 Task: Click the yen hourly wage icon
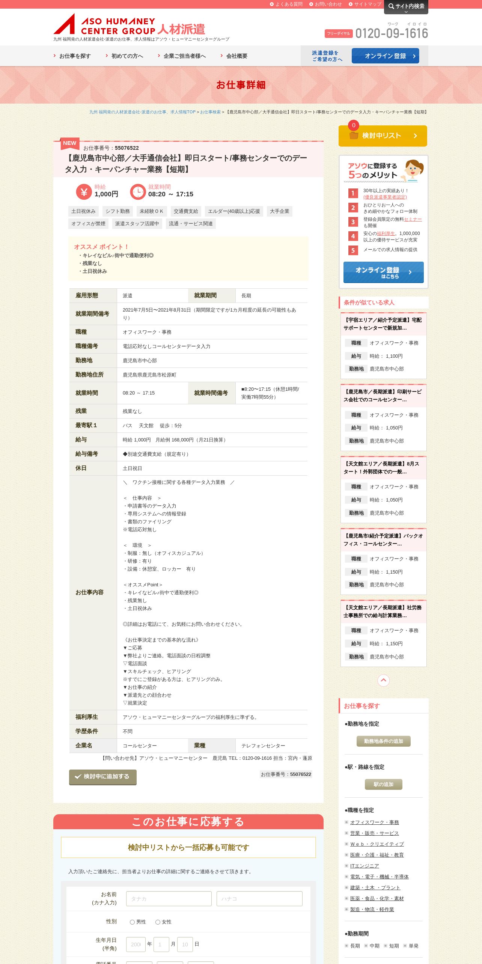pos(84,192)
